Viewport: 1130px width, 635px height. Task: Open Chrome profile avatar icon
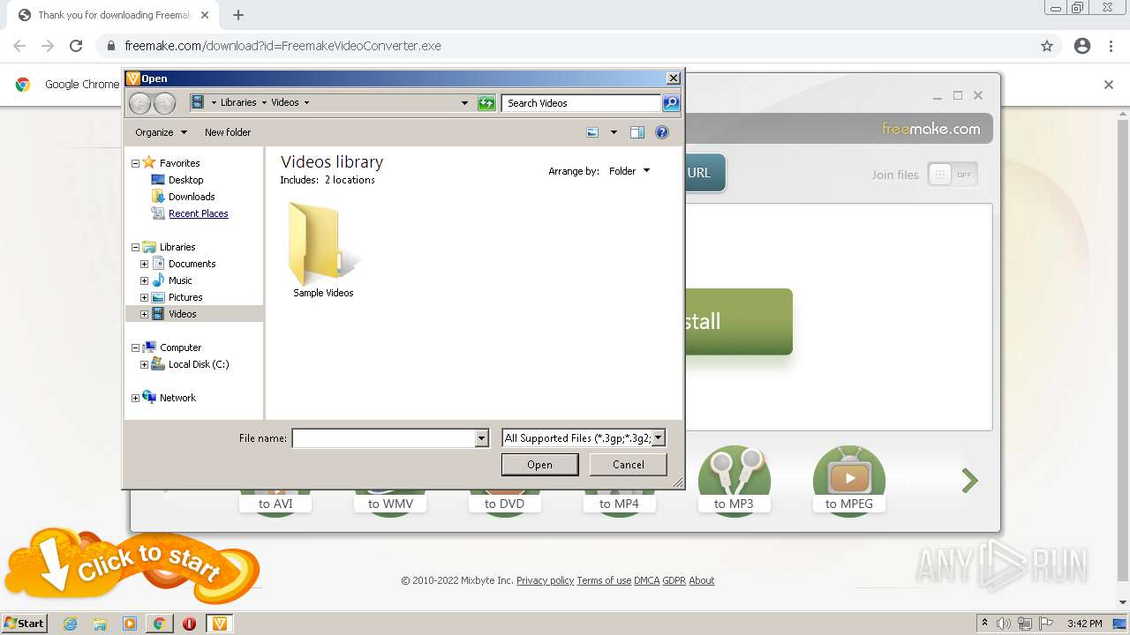(x=1082, y=46)
